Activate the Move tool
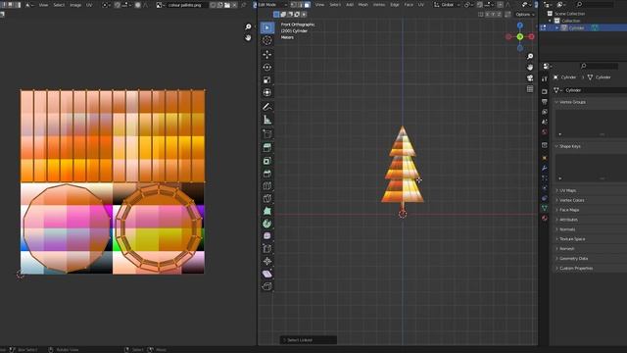The image size is (627, 353). click(267, 55)
